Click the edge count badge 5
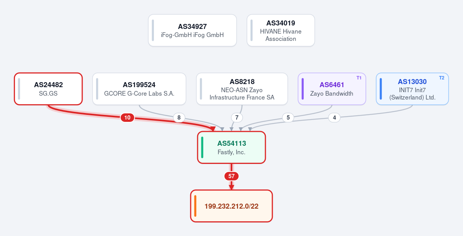 [288, 118]
